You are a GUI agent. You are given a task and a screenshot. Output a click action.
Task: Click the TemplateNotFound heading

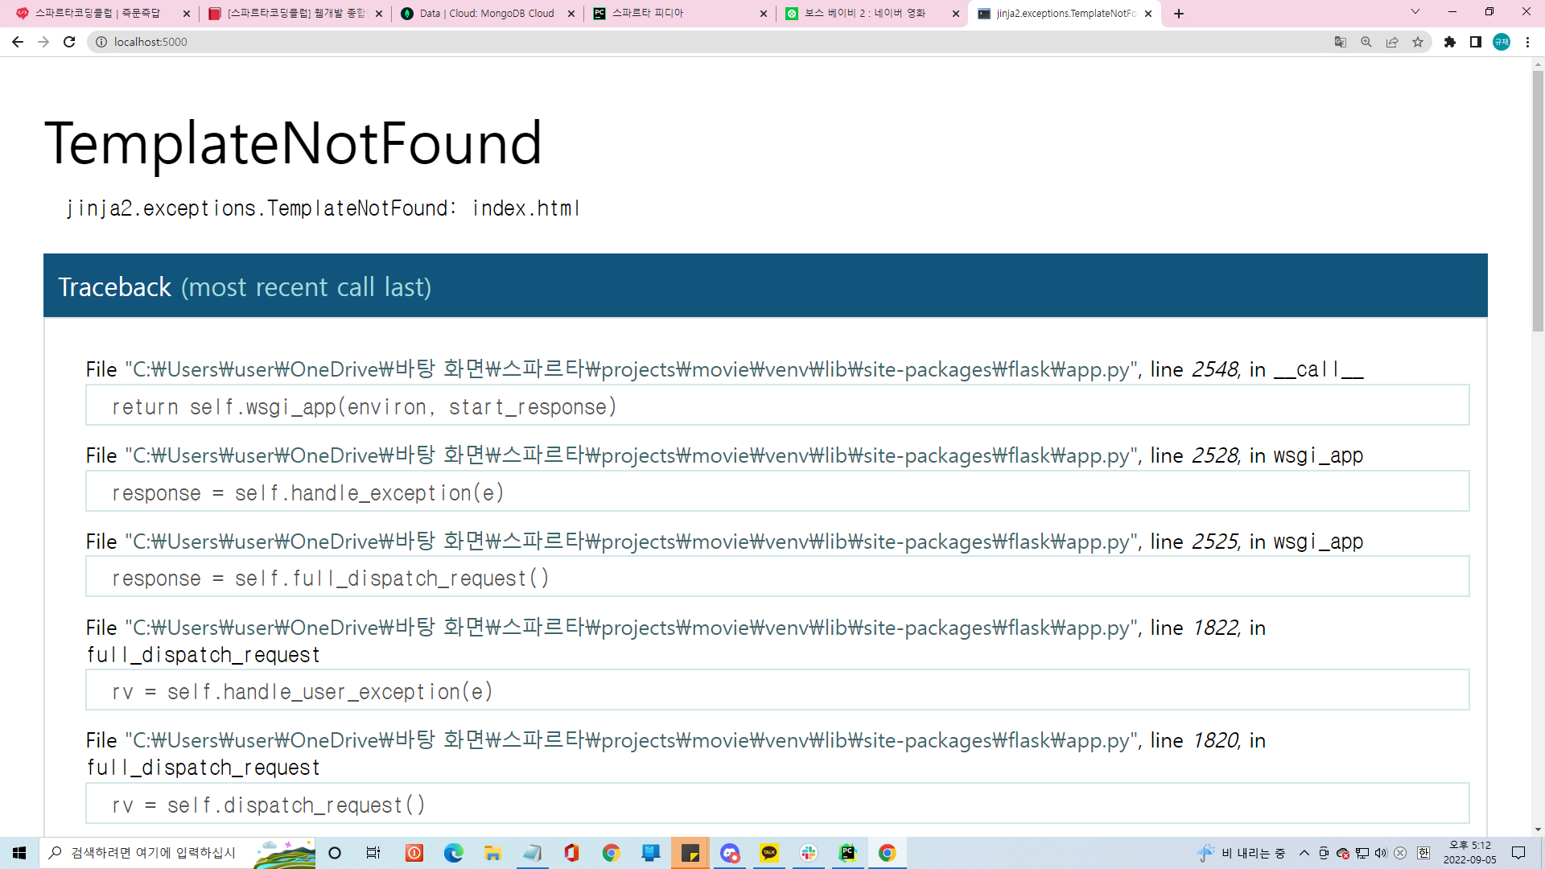click(x=294, y=143)
